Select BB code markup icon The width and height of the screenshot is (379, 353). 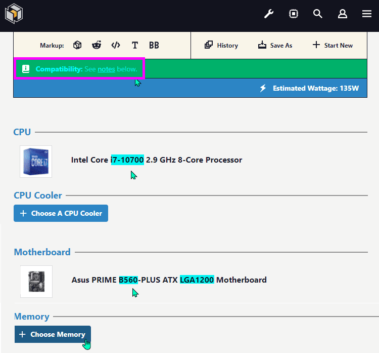coord(154,45)
